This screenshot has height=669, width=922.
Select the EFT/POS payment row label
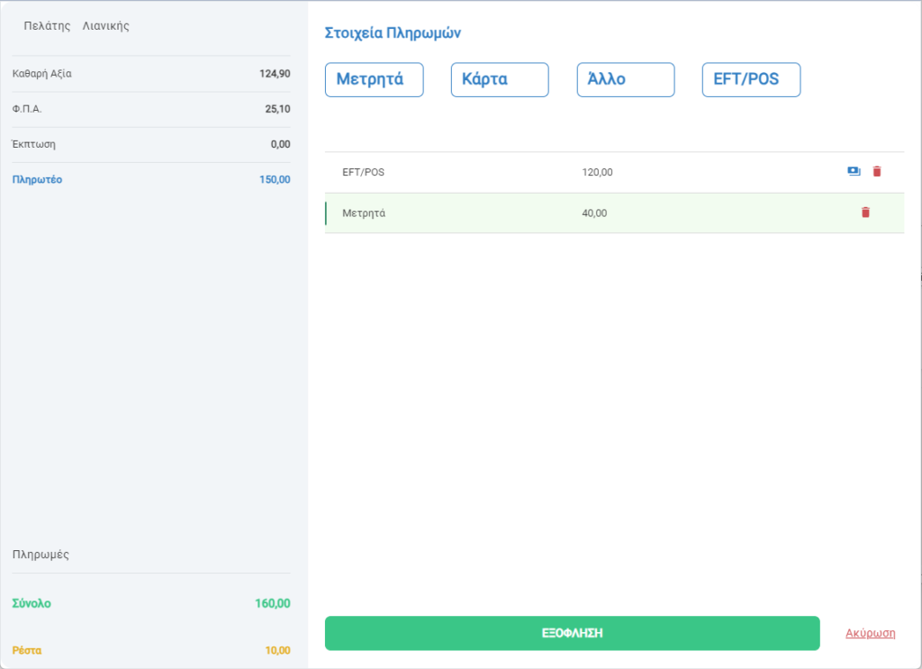pos(364,172)
